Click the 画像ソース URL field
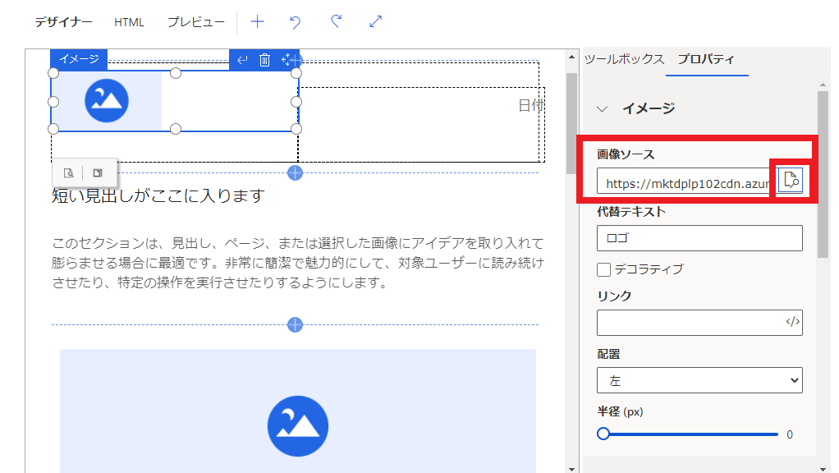This screenshot has height=473, width=839. (x=683, y=182)
